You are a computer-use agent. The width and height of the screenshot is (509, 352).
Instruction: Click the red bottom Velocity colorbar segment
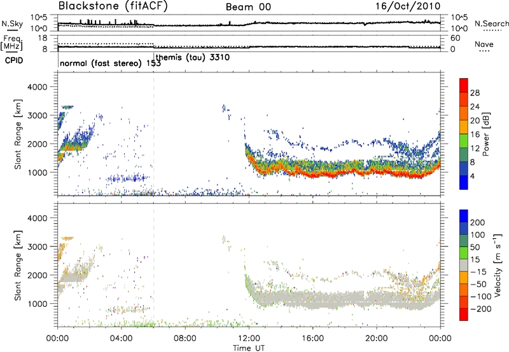click(464, 315)
